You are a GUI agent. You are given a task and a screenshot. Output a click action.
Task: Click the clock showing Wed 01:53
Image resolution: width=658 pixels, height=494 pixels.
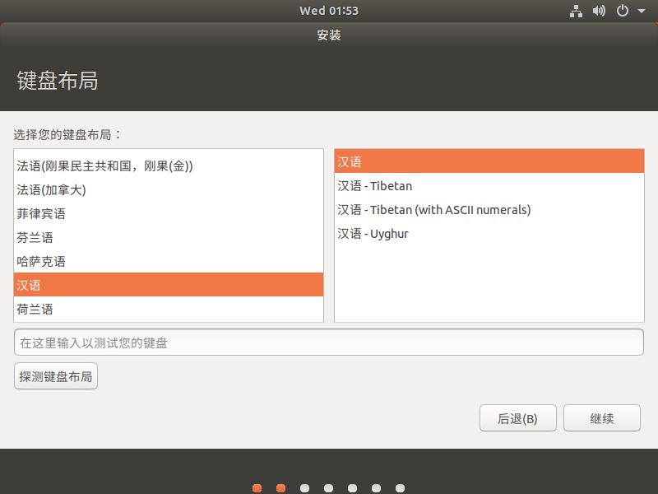pos(329,11)
